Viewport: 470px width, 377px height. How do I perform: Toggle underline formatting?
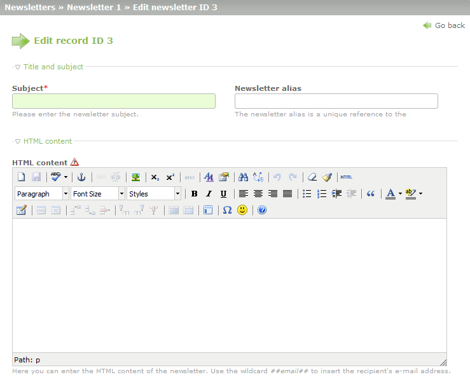223,194
